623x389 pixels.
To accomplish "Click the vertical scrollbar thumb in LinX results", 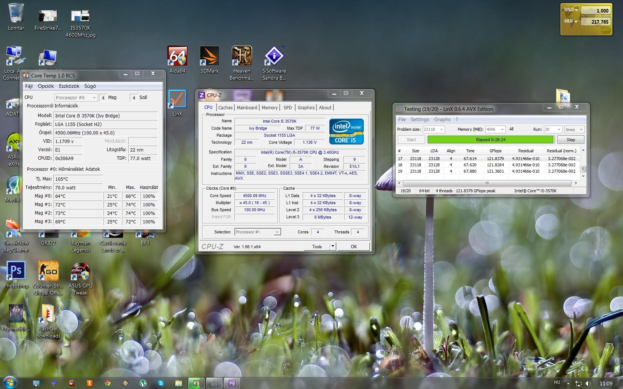I will [x=583, y=169].
